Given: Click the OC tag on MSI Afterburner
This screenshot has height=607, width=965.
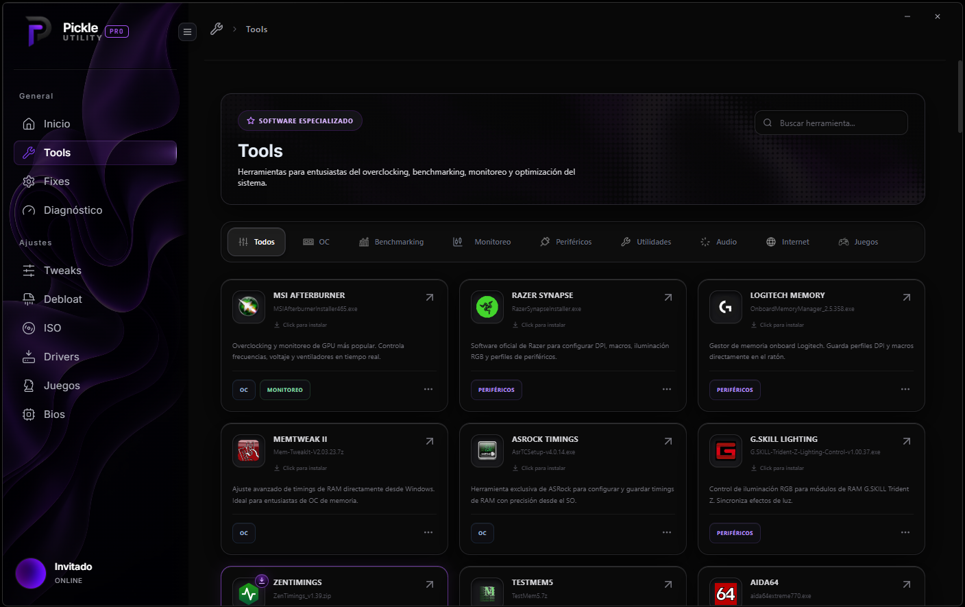Looking at the screenshot, I should coord(244,390).
